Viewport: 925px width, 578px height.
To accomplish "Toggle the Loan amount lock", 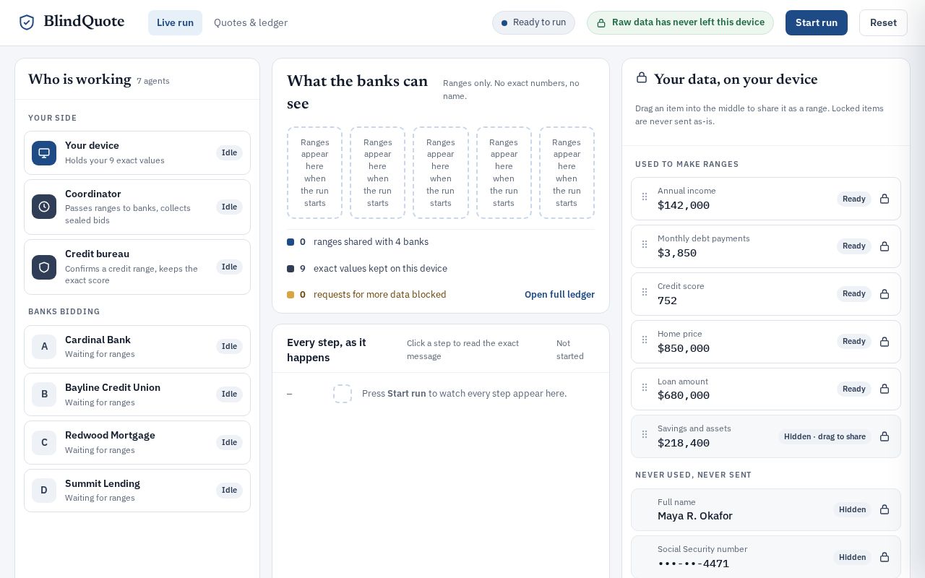I will (885, 389).
